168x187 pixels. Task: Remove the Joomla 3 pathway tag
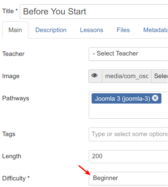coord(155,98)
